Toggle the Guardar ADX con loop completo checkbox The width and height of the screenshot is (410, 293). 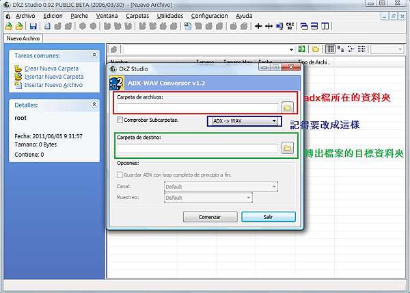(x=120, y=175)
